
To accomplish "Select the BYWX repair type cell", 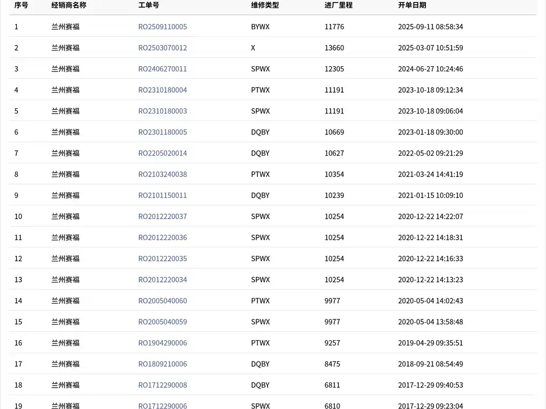I will (x=260, y=27).
